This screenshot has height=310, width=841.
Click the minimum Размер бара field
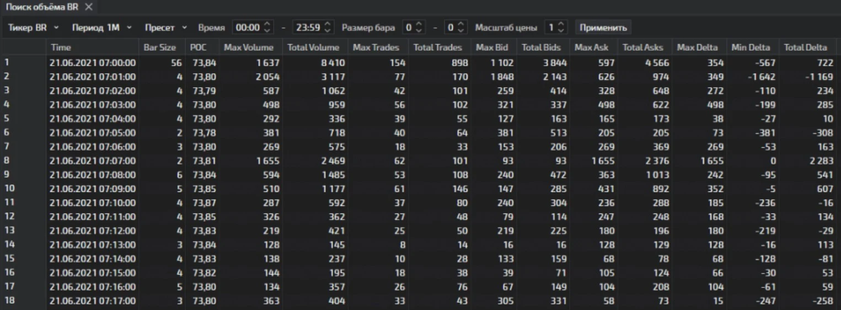pyautogui.click(x=409, y=27)
